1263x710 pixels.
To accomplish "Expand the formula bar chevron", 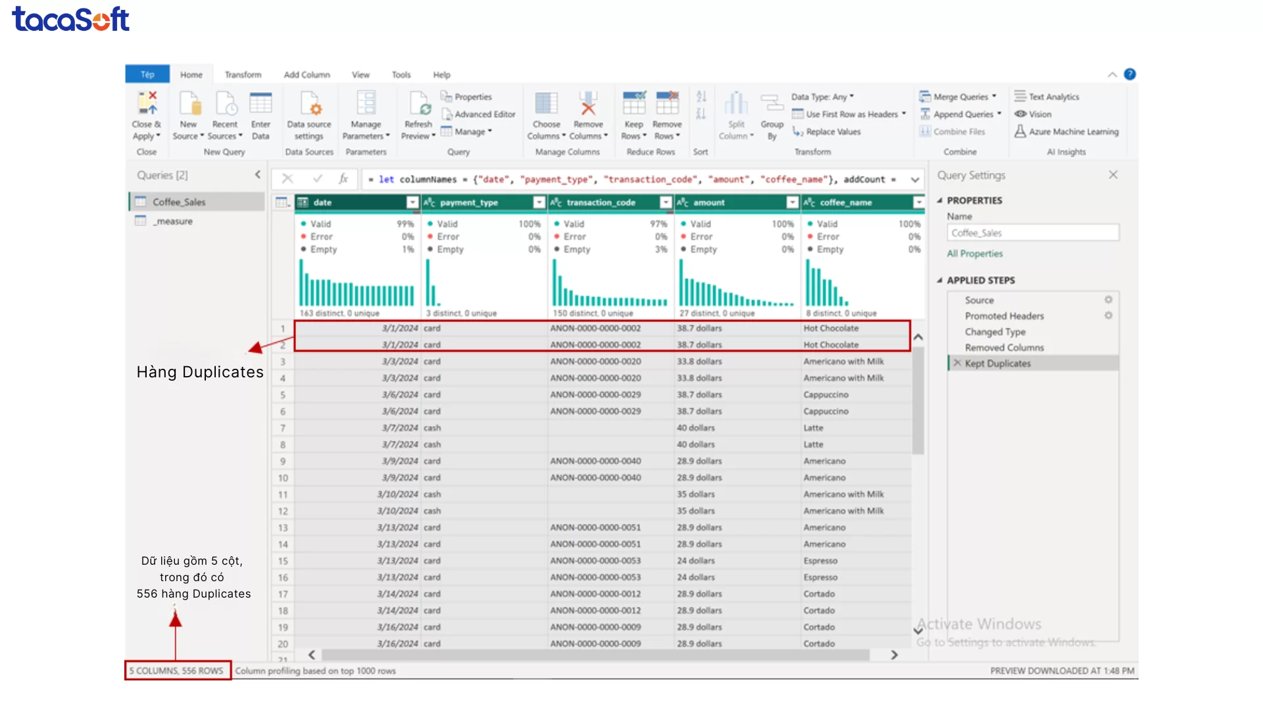I will (x=915, y=179).
